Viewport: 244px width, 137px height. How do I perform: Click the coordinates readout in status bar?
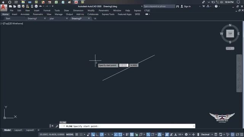[x=52, y=134]
